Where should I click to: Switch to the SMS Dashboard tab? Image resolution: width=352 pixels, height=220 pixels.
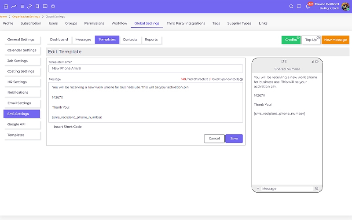[59, 40]
